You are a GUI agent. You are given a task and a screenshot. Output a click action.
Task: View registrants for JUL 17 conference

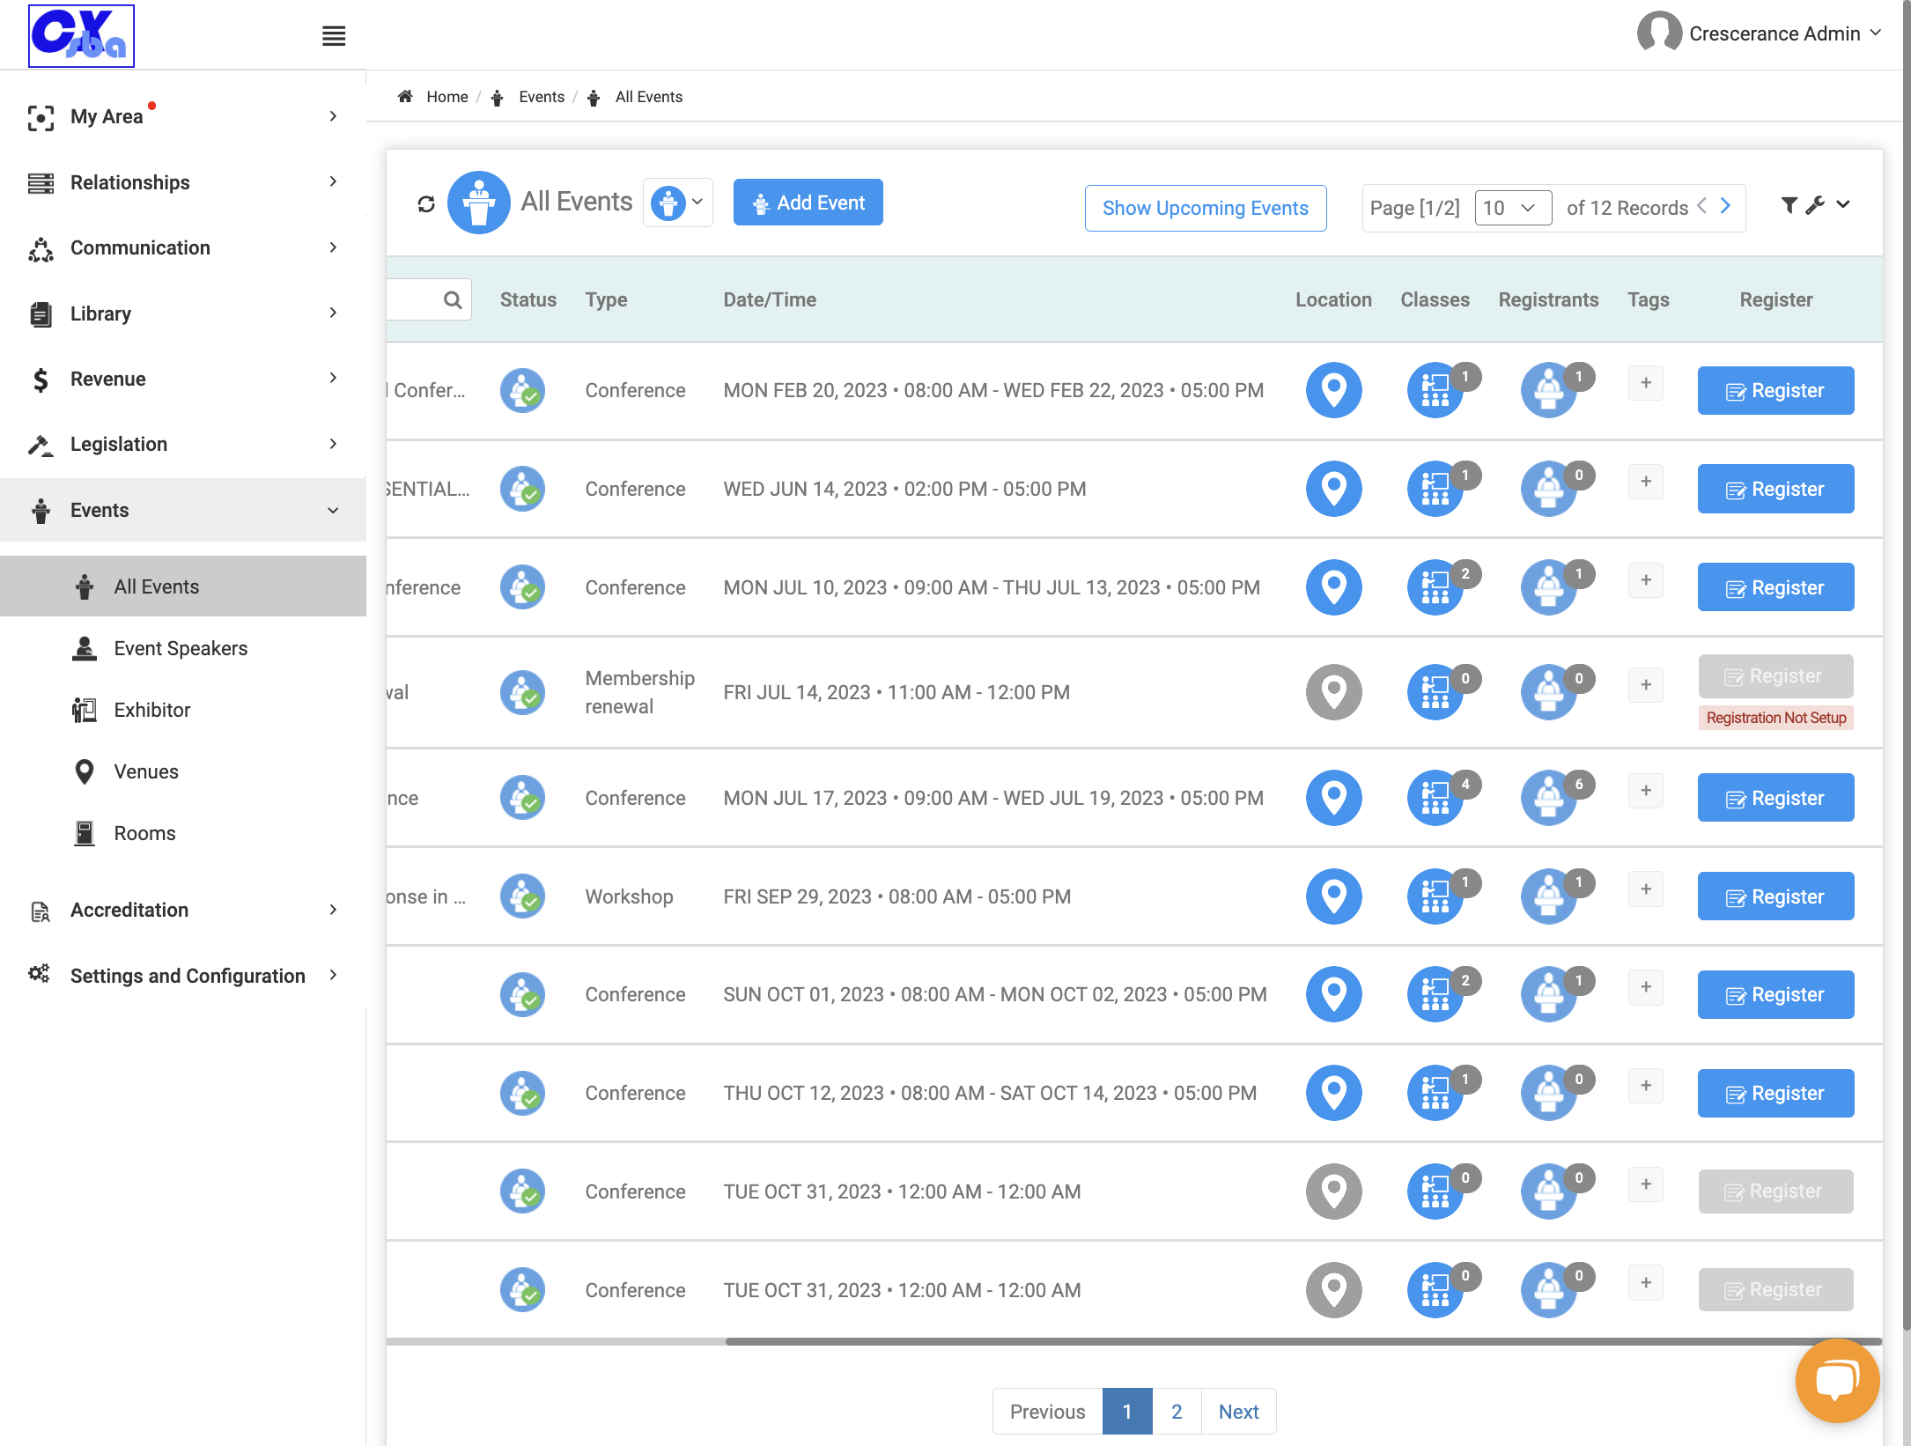point(1548,798)
